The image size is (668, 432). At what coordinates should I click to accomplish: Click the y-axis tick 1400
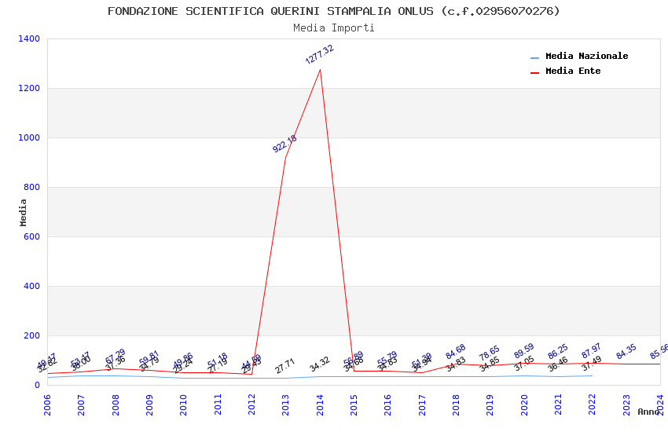(x=29, y=38)
